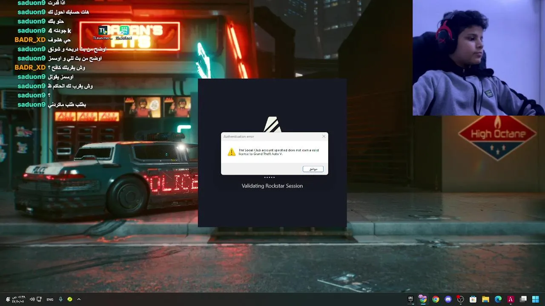
Task: Click the OK button in Authentication error dialog
Action: click(x=313, y=169)
